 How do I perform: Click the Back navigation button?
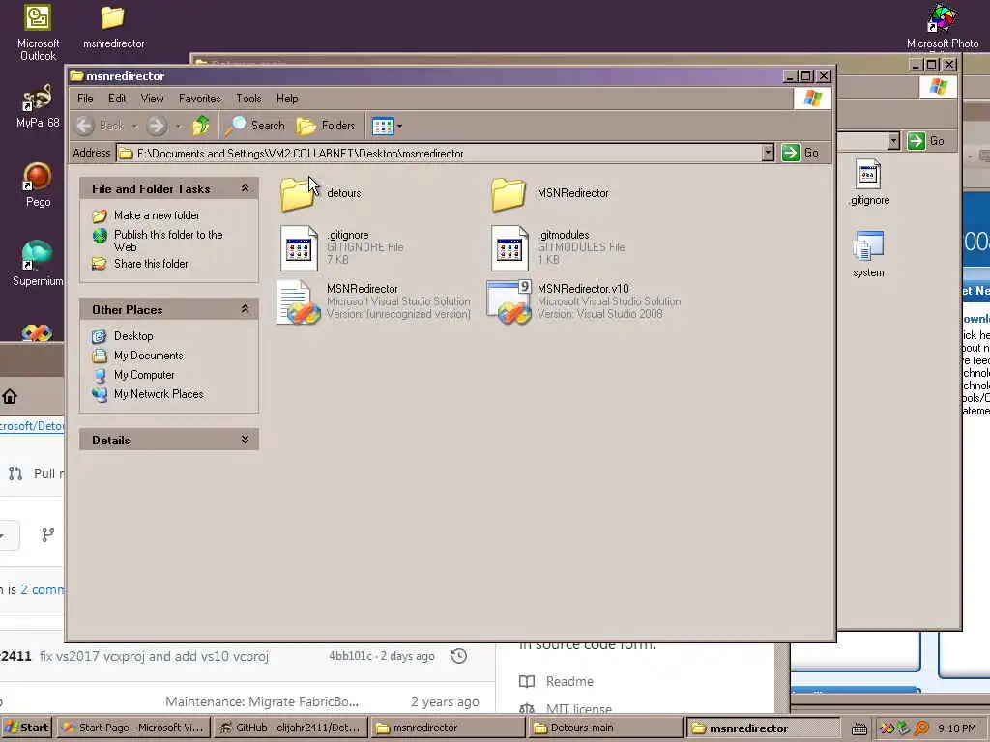click(x=101, y=126)
